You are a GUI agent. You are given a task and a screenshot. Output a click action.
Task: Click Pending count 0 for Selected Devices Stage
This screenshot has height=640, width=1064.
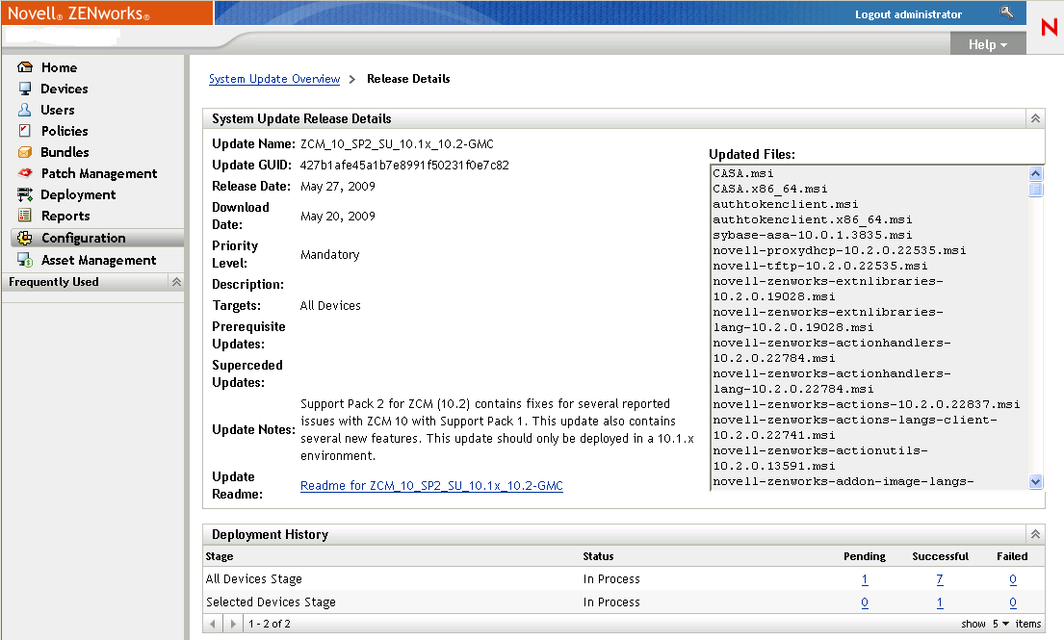pyautogui.click(x=865, y=602)
